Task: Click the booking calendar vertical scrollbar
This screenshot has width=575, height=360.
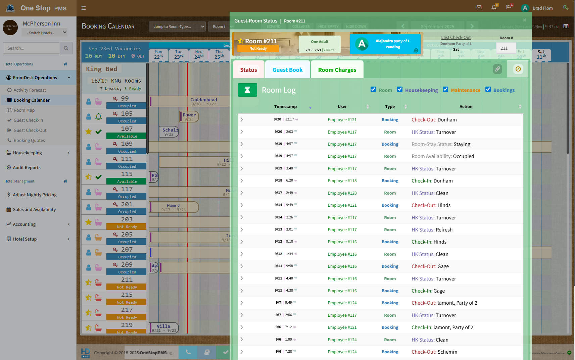Action: coord(568,107)
